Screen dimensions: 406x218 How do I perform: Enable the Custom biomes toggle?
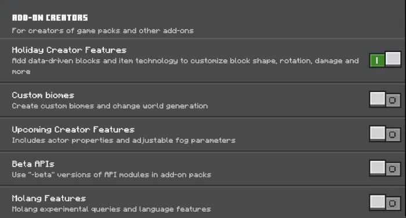tap(385, 99)
